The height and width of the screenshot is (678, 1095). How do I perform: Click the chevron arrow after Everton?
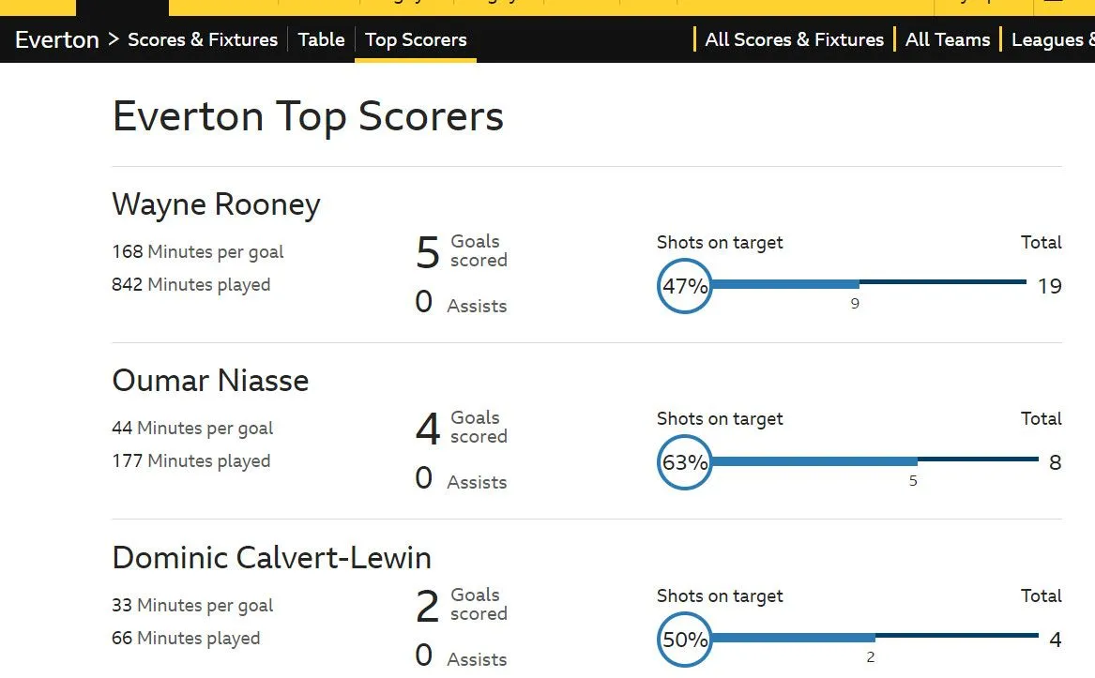pyautogui.click(x=114, y=39)
